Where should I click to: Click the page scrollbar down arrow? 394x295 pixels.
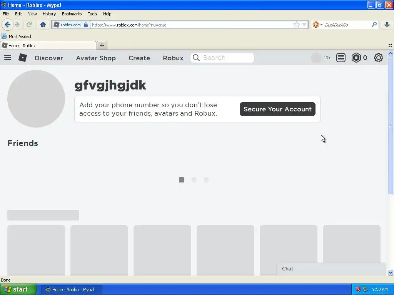(391, 273)
